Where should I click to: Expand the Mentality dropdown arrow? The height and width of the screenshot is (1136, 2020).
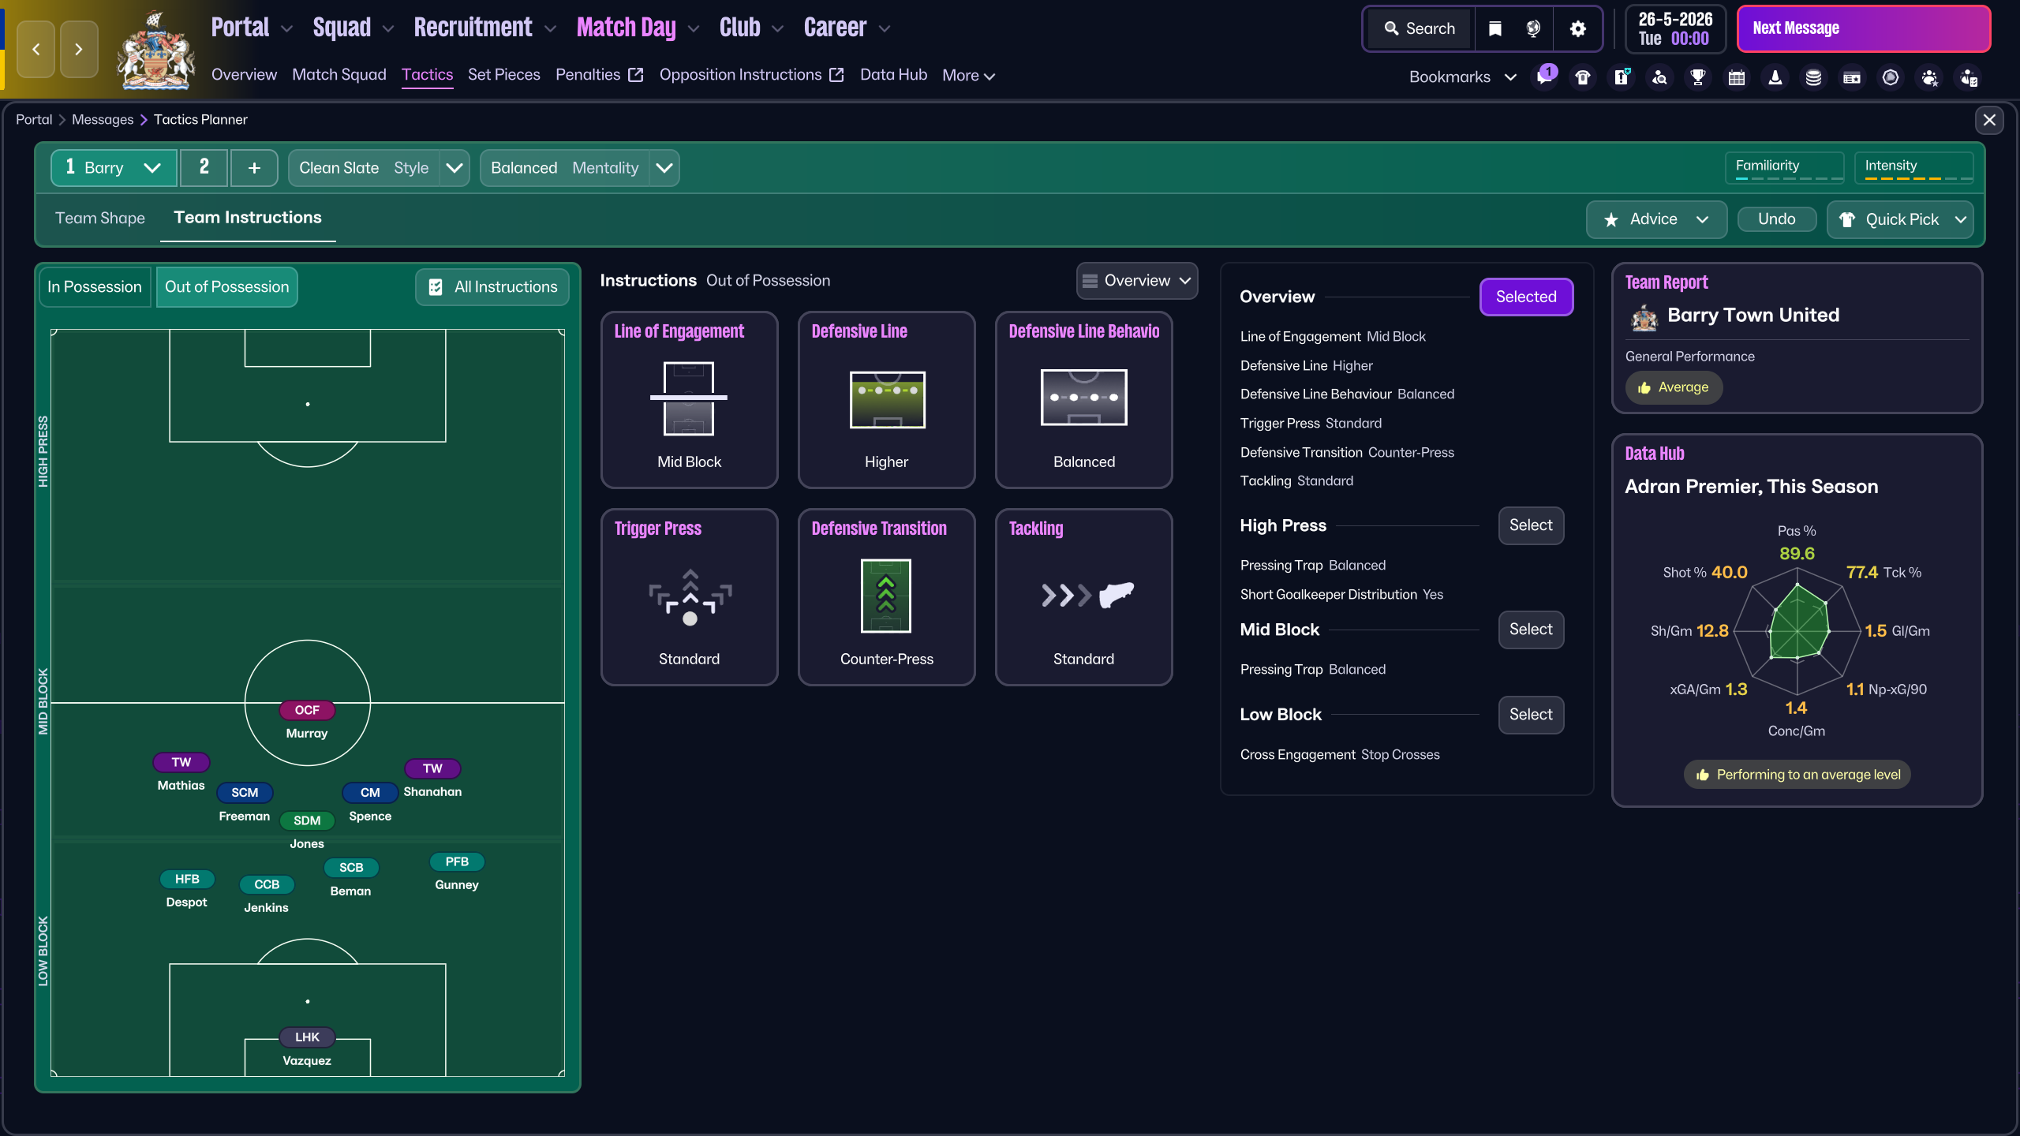[x=664, y=168]
